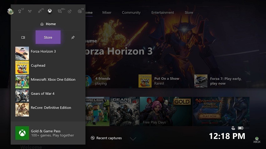Open the profile gamerpic in the guide

click(11, 11)
